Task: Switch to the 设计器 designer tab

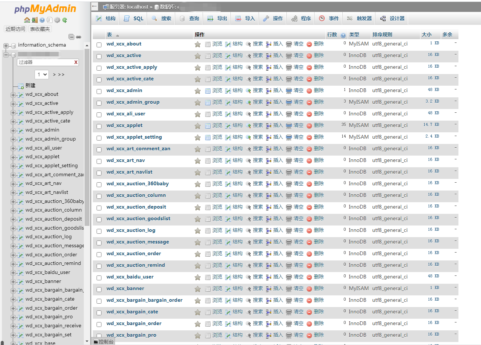Action: point(392,18)
